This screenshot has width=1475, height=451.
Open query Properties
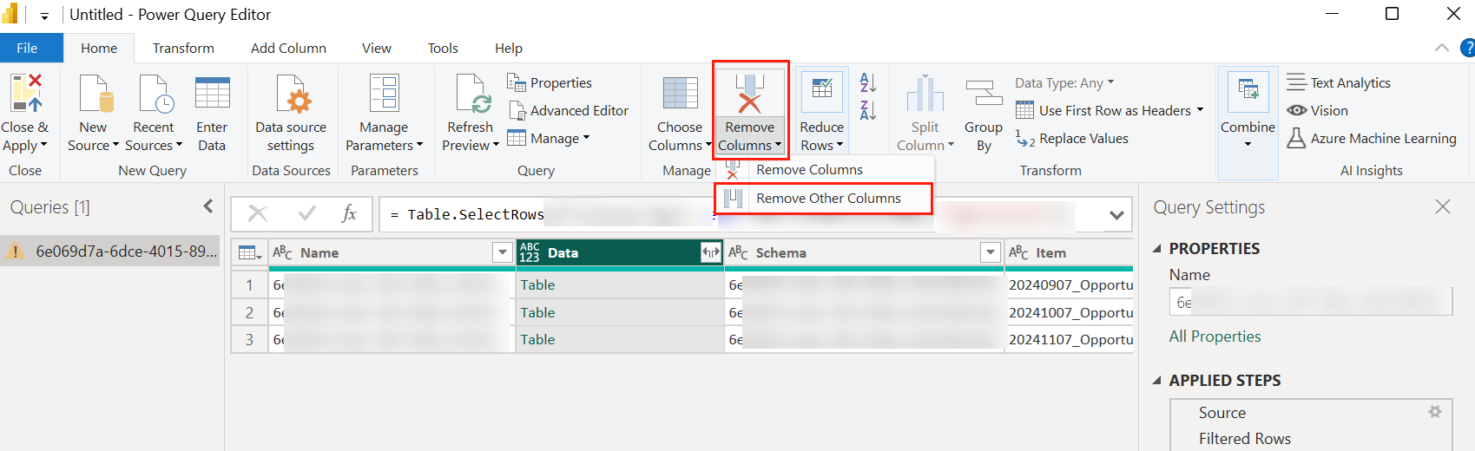point(550,83)
